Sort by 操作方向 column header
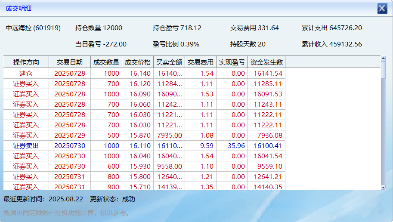 click(x=26, y=62)
